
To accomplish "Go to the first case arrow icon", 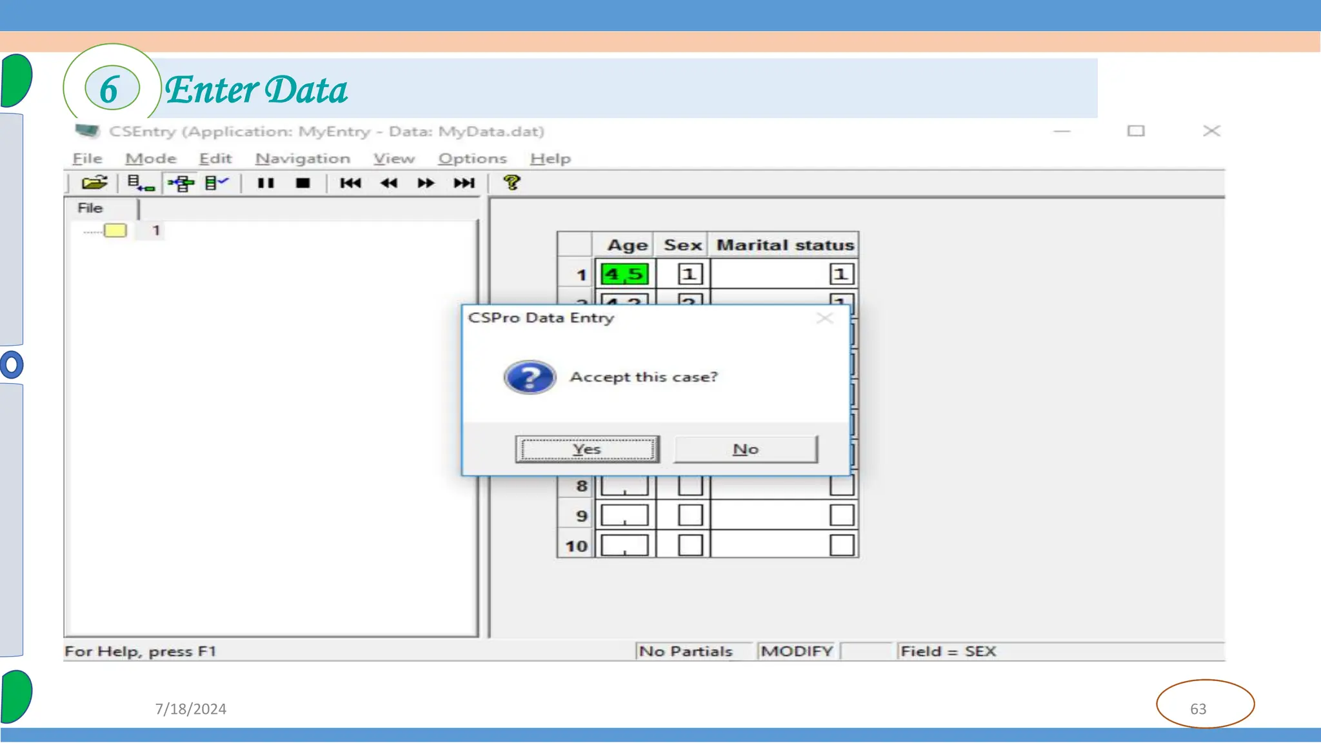I will [x=350, y=183].
